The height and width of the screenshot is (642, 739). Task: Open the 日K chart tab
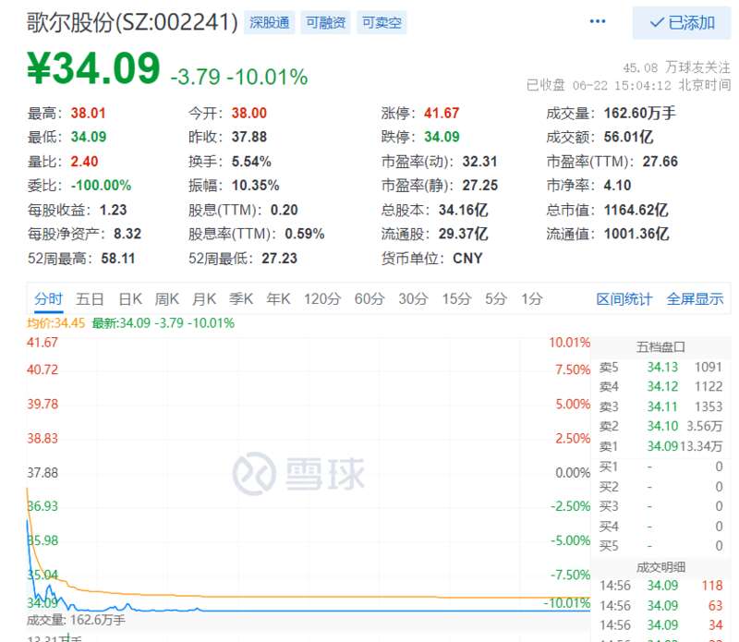[x=130, y=299]
